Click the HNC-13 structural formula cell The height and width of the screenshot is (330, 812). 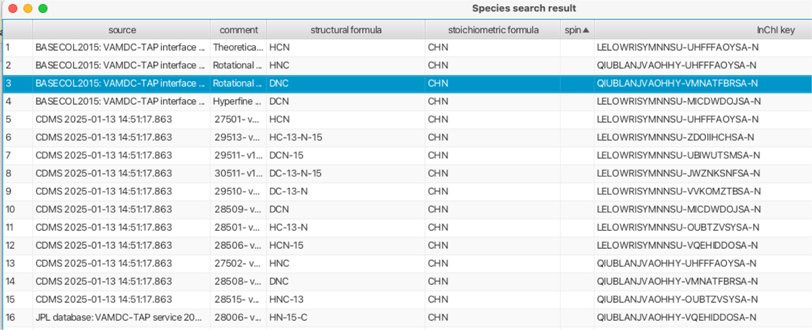pos(286,299)
